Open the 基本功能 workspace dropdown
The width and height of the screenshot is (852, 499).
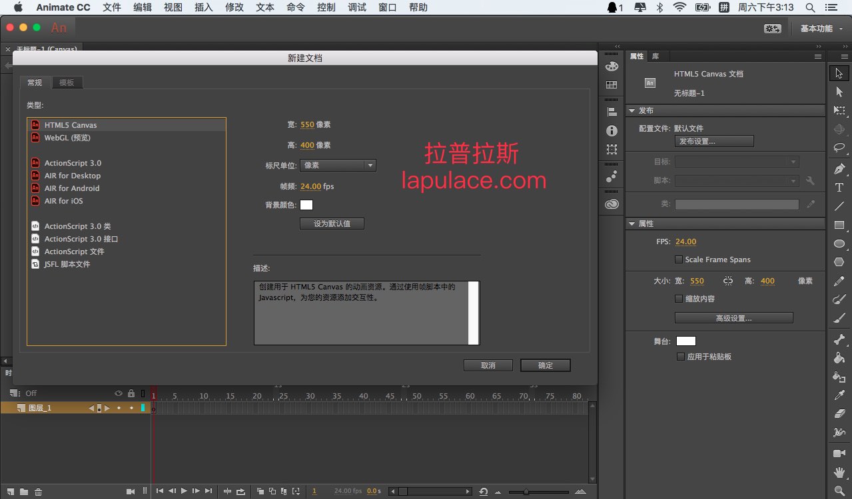(821, 29)
